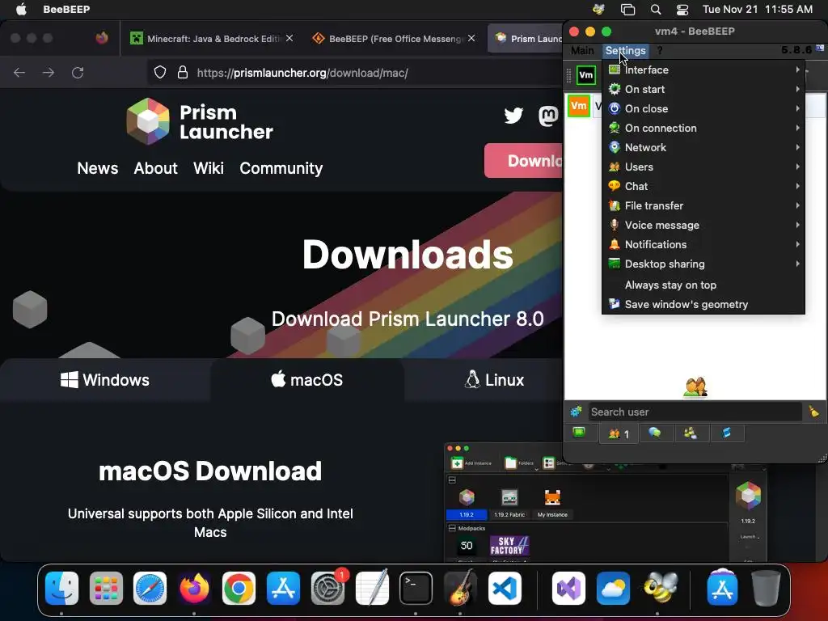828x621 pixels.
Task: Select the Windows downloads tab
Action: pyautogui.click(x=105, y=380)
